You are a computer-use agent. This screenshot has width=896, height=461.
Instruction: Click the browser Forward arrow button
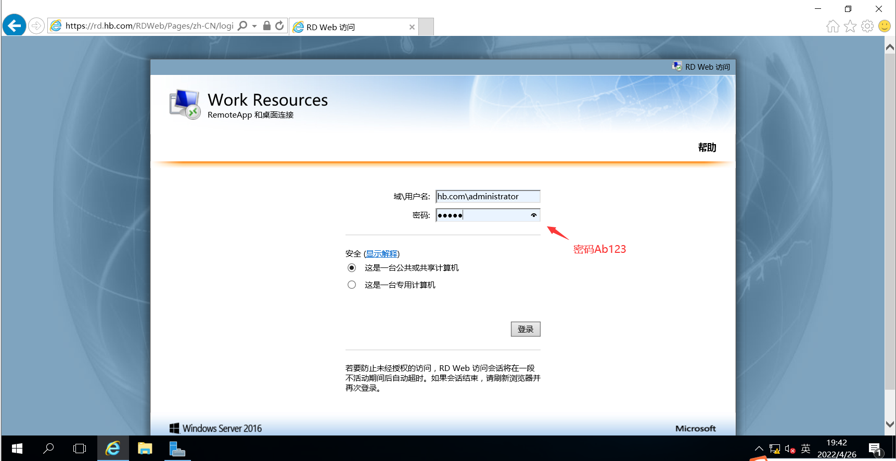(36, 25)
